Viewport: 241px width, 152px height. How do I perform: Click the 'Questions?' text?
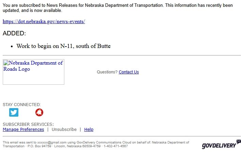pos(107,72)
